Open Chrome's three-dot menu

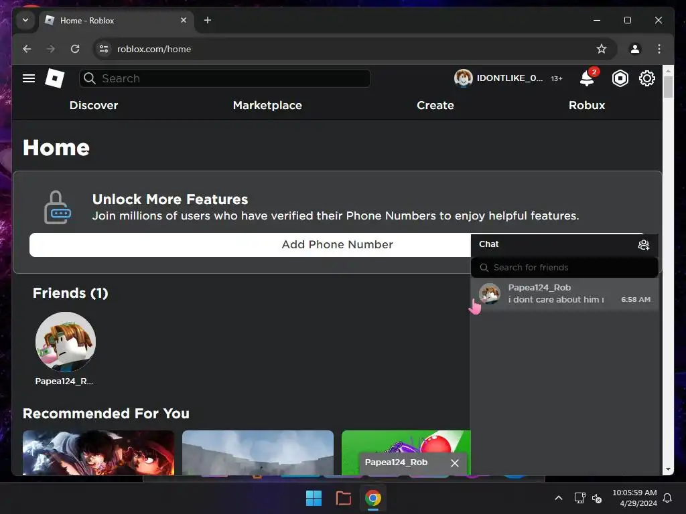click(659, 49)
